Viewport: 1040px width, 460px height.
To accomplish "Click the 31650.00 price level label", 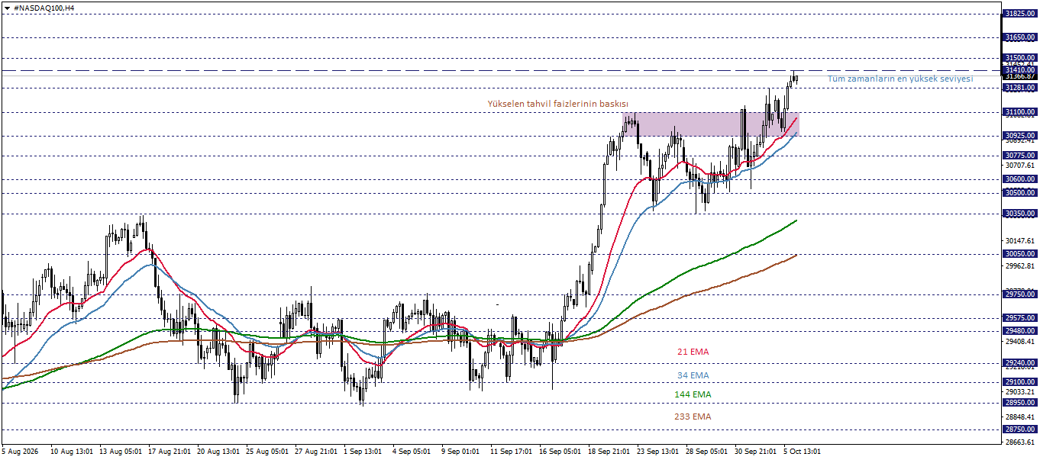I will point(1019,37).
